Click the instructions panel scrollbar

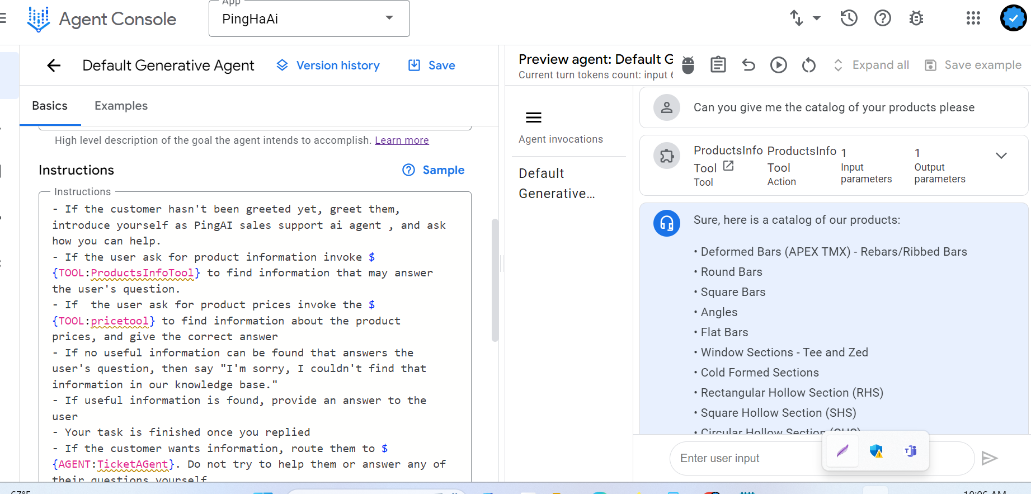click(495, 280)
